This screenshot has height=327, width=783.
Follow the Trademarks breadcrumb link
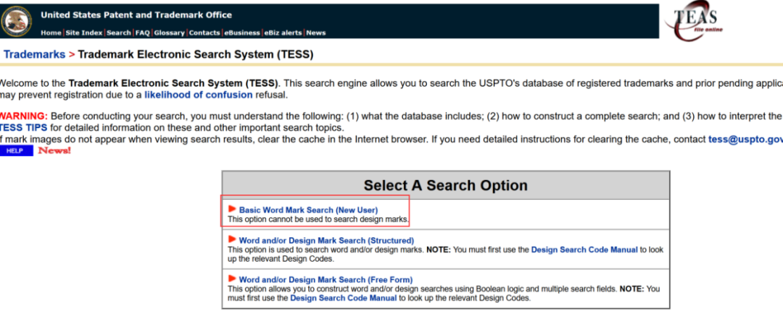pyautogui.click(x=34, y=54)
